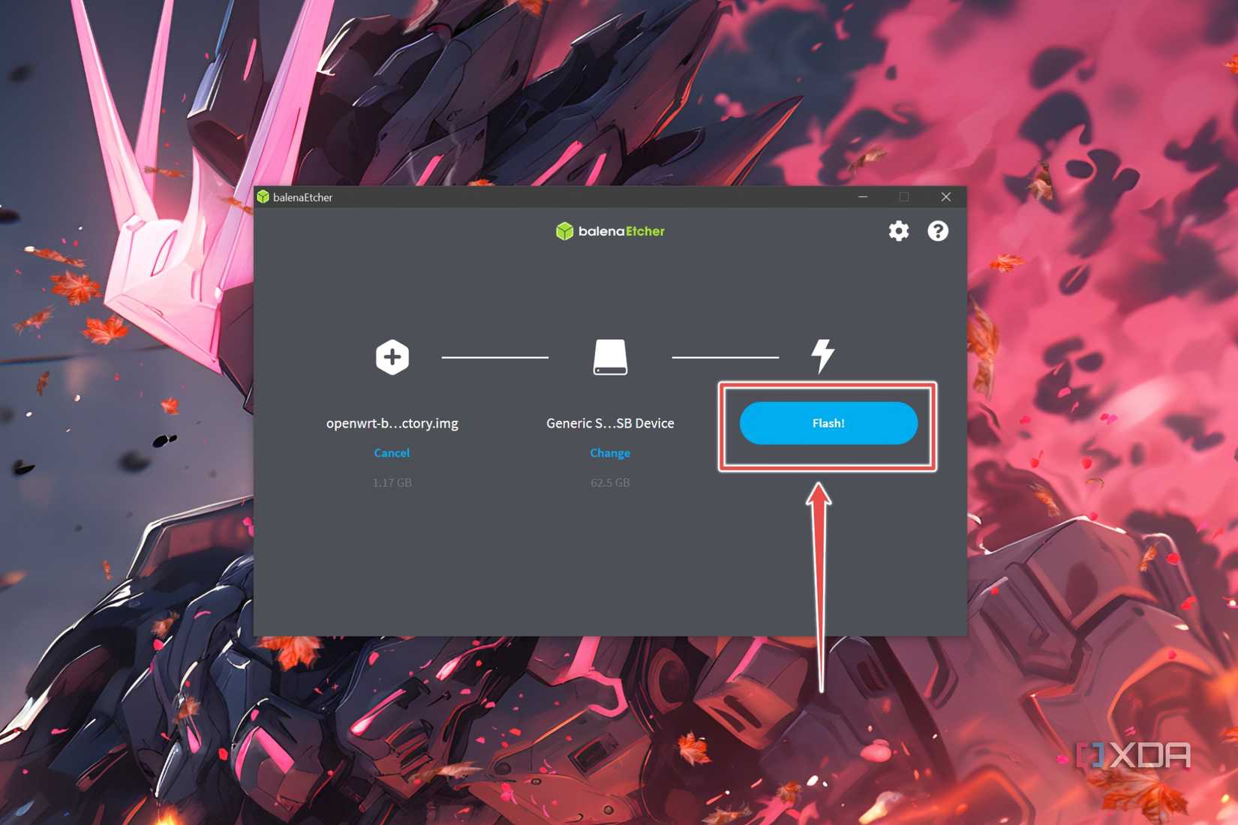This screenshot has height=825, width=1238.
Task: Change the target Generic USB device
Action: (610, 453)
